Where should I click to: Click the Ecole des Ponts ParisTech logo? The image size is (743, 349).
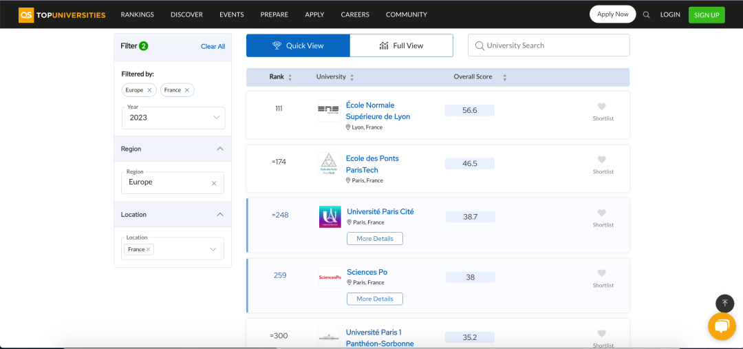tap(329, 164)
